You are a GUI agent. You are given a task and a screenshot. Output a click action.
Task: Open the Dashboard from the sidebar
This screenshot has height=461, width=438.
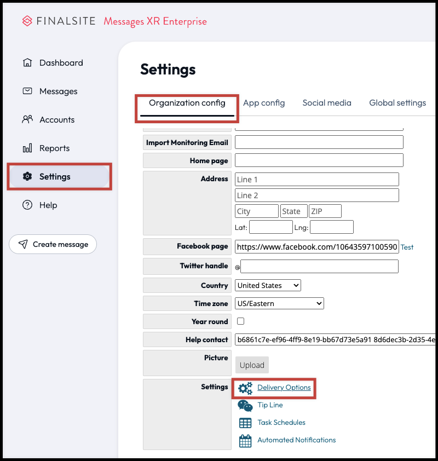point(27,62)
